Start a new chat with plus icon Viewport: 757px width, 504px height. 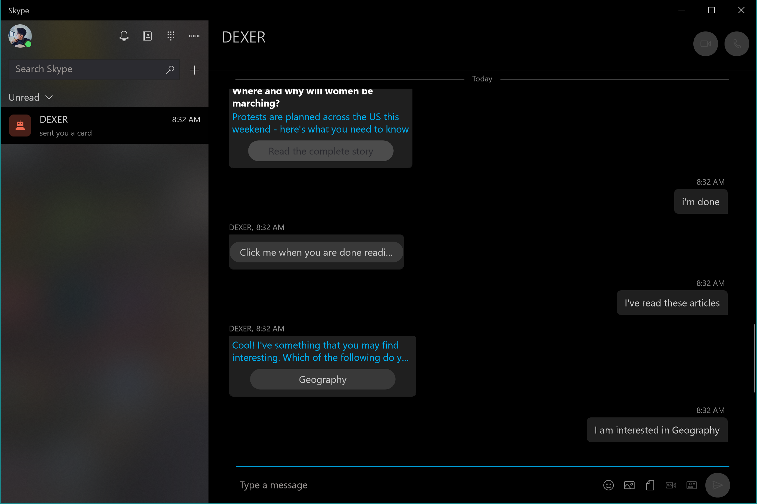194,70
